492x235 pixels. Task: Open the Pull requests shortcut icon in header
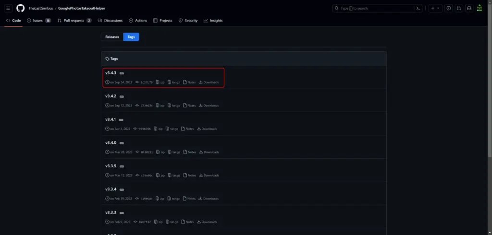coord(459,9)
